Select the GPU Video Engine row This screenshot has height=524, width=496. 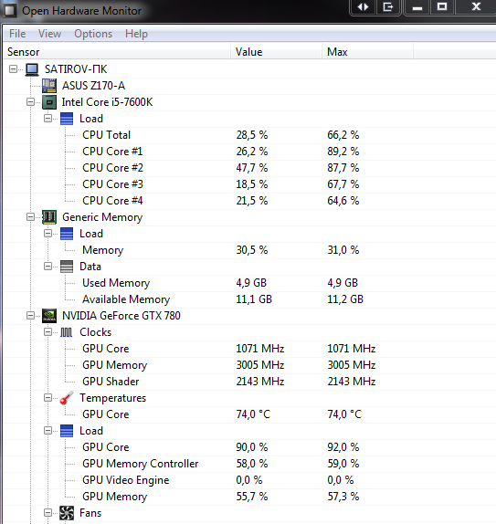[x=249, y=480]
